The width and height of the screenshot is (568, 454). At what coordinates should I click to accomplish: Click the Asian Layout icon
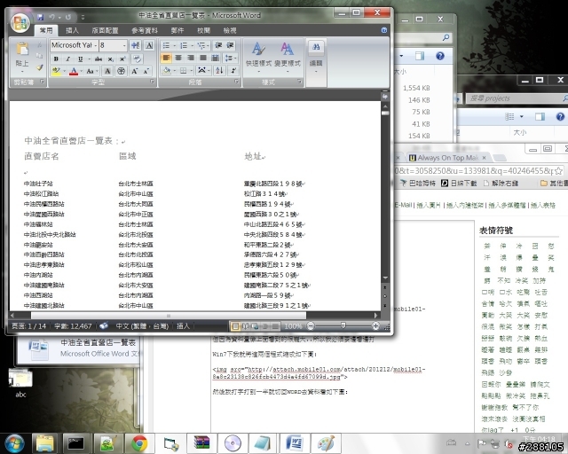click(x=201, y=70)
